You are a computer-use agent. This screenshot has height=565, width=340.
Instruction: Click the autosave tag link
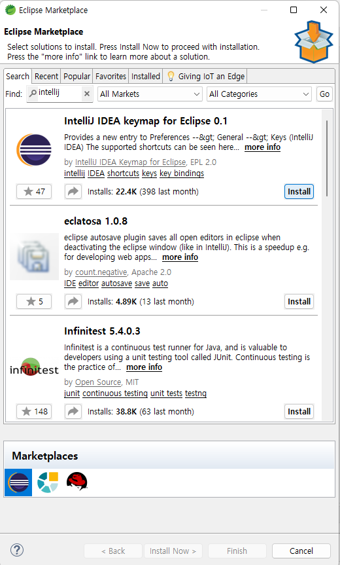coord(116,283)
